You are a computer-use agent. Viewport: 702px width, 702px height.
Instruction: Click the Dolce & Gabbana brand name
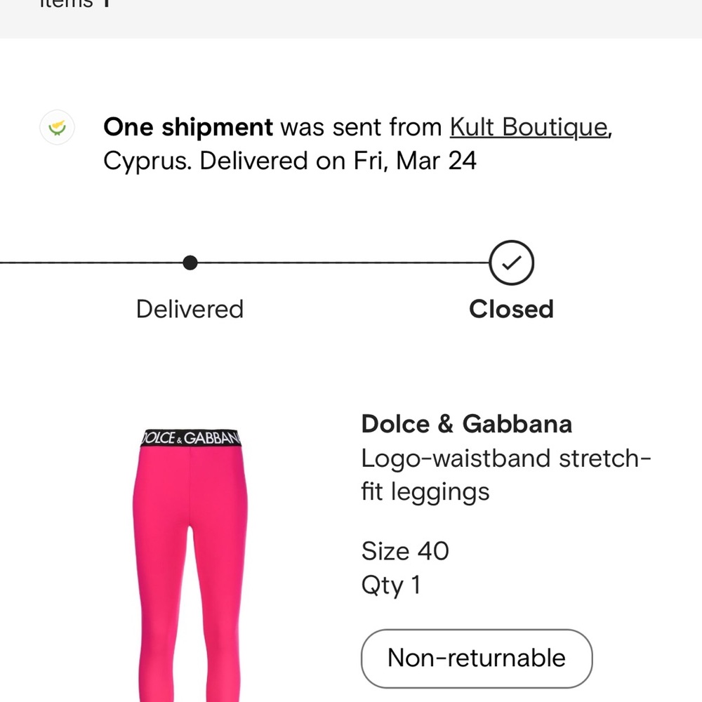point(467,424)
